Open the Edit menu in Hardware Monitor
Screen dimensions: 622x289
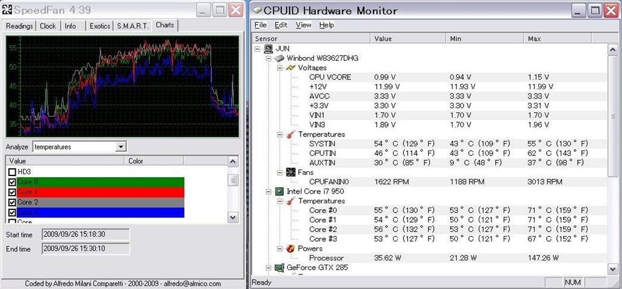coord(281,25)
